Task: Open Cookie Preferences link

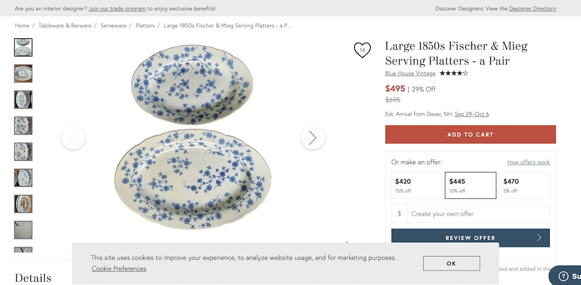Action: pyautogui.click(x=119, y=269)
